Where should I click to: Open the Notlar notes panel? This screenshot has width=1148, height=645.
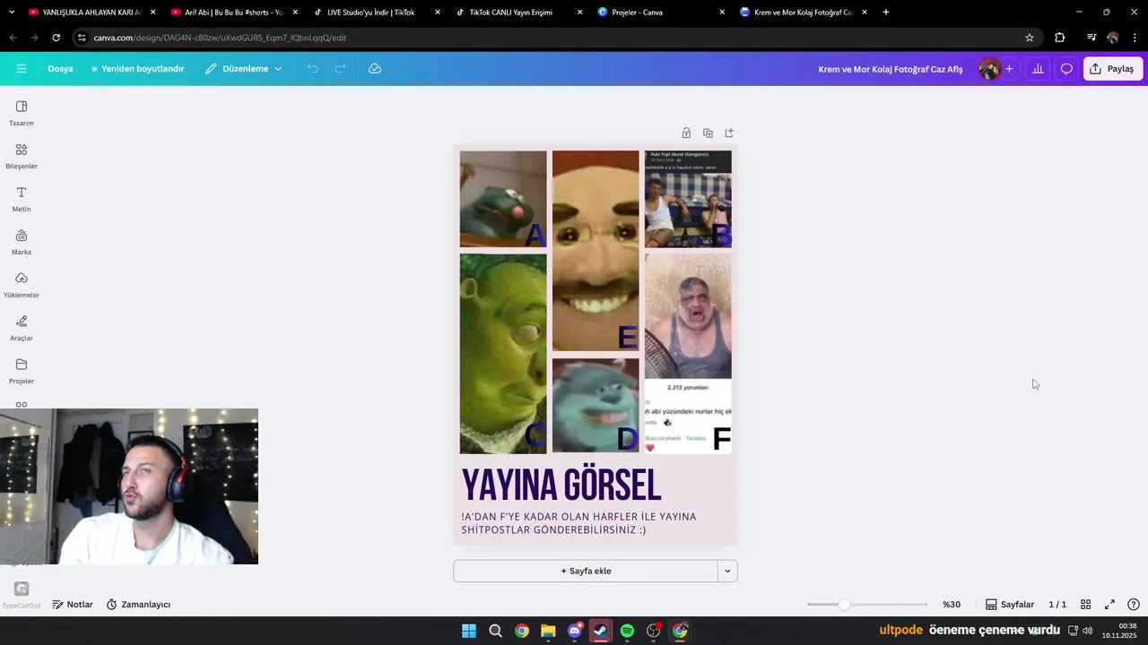pyautogui.click(x=73, y=605)
